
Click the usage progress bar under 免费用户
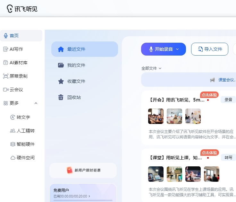click(x=83, y=200)
